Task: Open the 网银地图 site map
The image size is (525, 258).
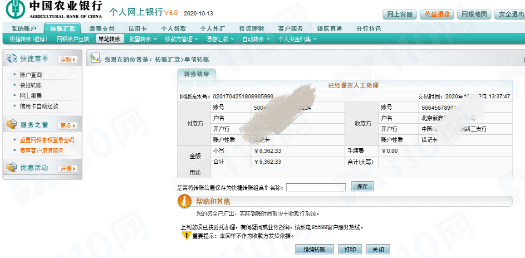Action: click(474, 15)
